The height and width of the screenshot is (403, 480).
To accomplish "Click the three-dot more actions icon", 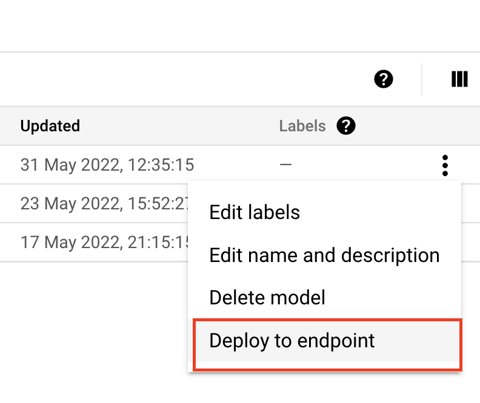I will (445, 165).
